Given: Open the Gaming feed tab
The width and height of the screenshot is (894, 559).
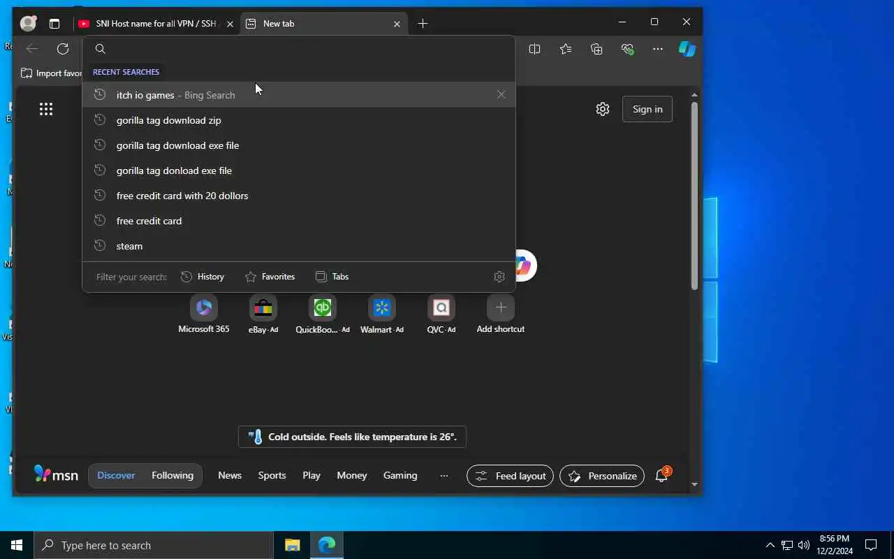Looking at the screenshot, I should coord(400,476).
